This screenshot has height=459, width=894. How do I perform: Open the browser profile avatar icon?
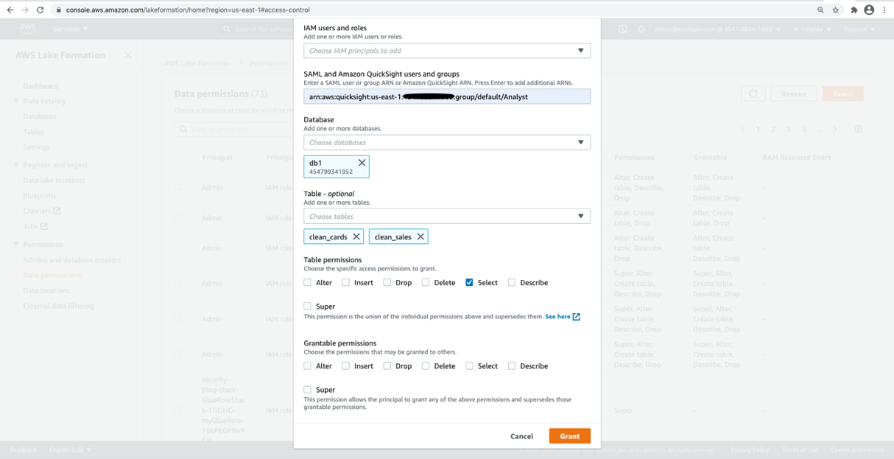coord(869,10)
